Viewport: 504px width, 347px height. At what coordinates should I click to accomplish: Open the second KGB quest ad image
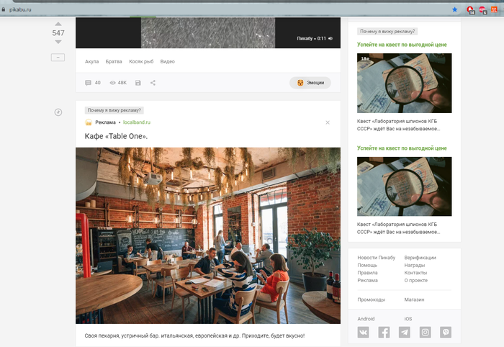(405, 186)
